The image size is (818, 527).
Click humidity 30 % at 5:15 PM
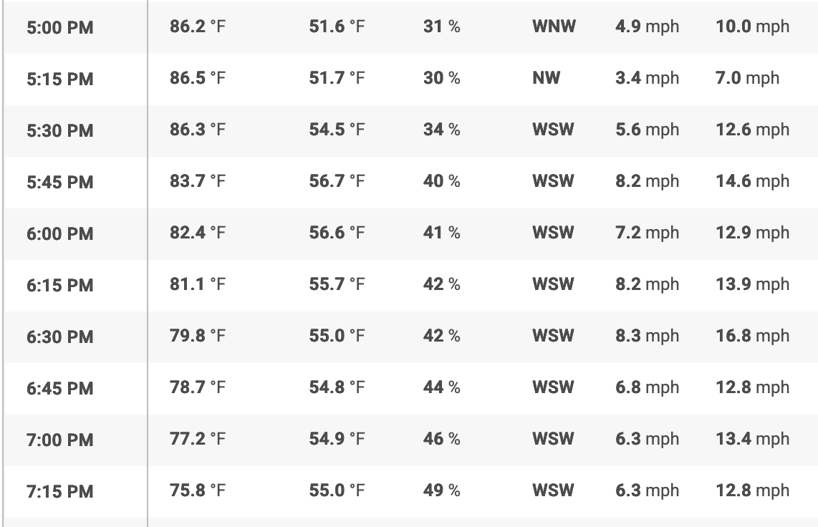[442, 77]
